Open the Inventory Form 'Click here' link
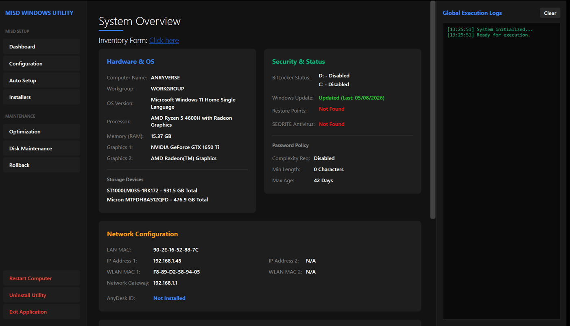570x326 pixels. [x=164, y=40]
